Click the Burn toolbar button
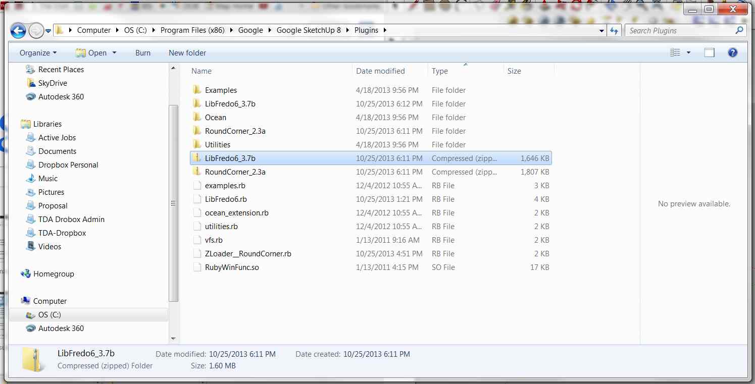Viewport: 755px width, 384px height. click(x=143, y=53)
